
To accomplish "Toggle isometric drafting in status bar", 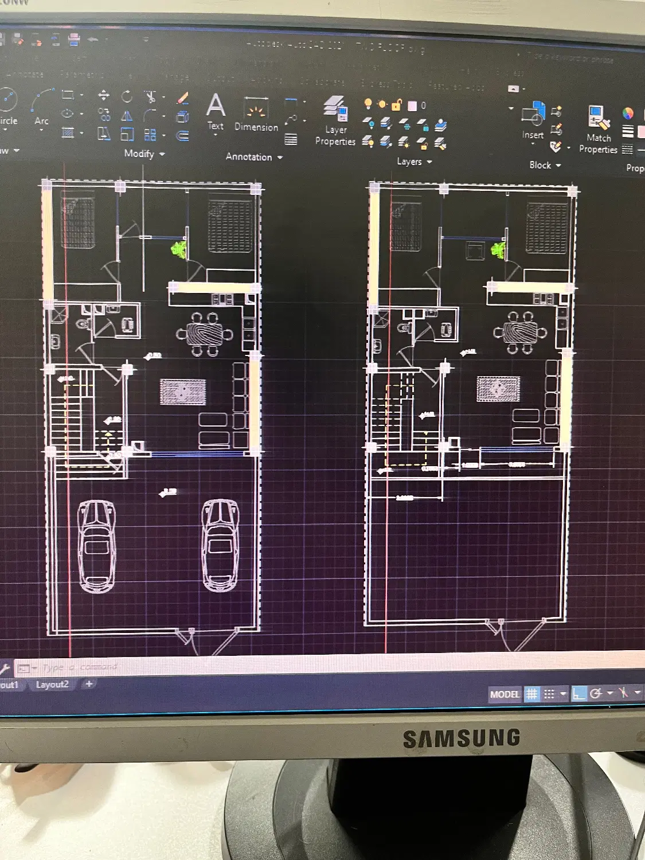I will click(x=624, y=693).
